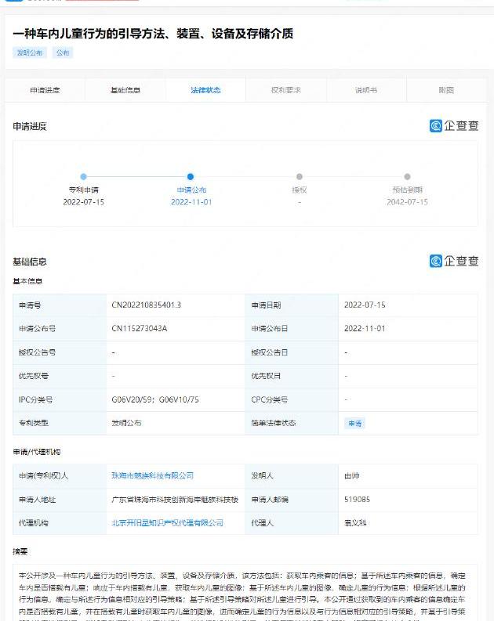
Task: Click application number CN202210835401.3
Action: coord(147,305)
